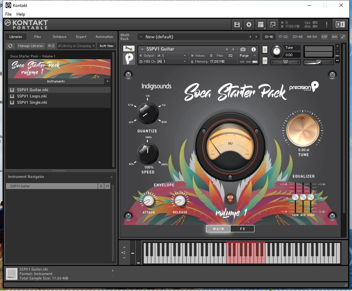This screenshot has height=291, width=352.
Task: Go to next multi with the right arrow
Action: click(x=256, y=37)
